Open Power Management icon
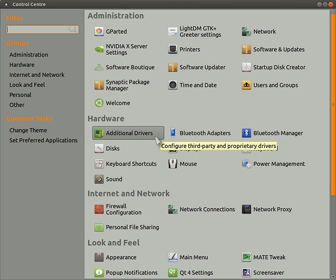The width and height of the screenshot is (336, 280). click(x=246, y=164)
